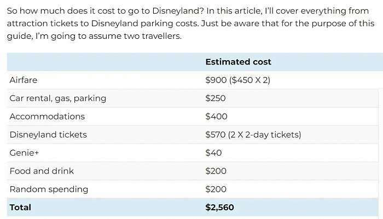Viewport: 383px width, 219px height.
Task: Select the 'Food and drink' row label
Action: tap(42, 171)
